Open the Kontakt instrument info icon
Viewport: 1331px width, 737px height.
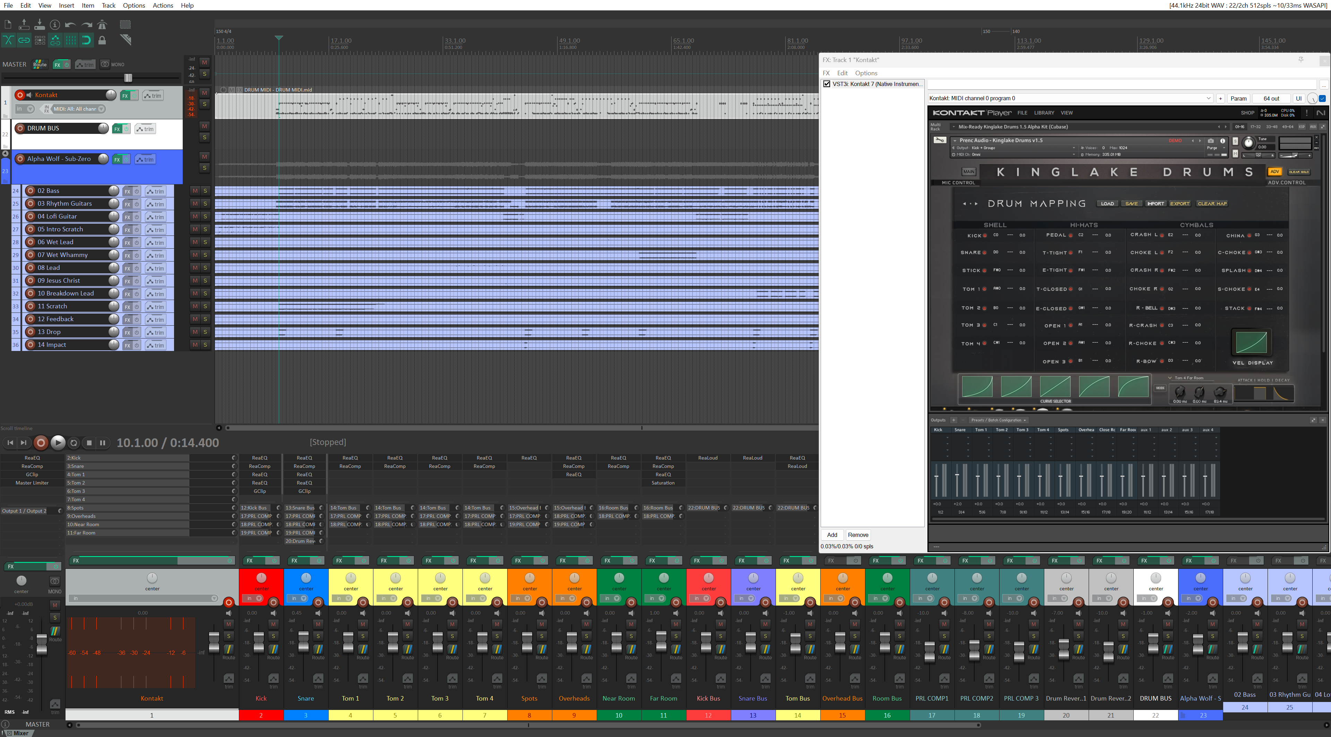(1222, 140)
